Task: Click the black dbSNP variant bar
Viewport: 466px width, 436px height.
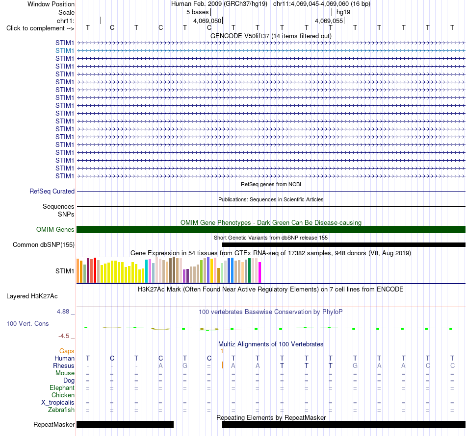Action: 344,245
